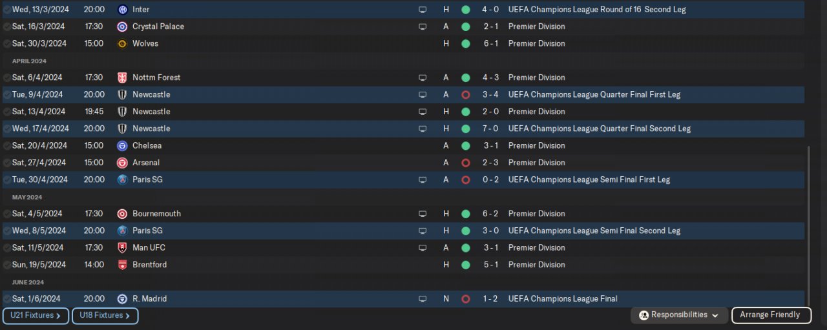The height and width of the screenshot is (330, 827).
Task: Open the 7 - 0 Newcastle match result
Action: pyautogui.click(x=489, y=129)
